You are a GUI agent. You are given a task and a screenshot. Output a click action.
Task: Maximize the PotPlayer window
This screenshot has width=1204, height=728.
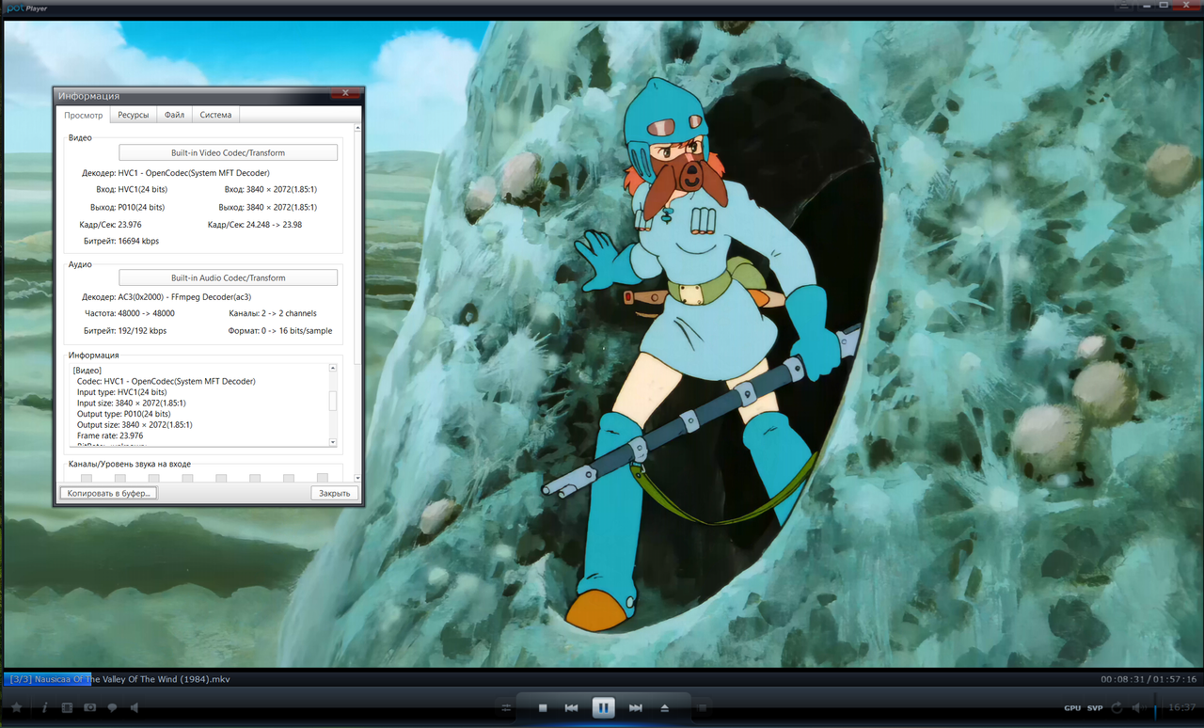[1164, 5]
